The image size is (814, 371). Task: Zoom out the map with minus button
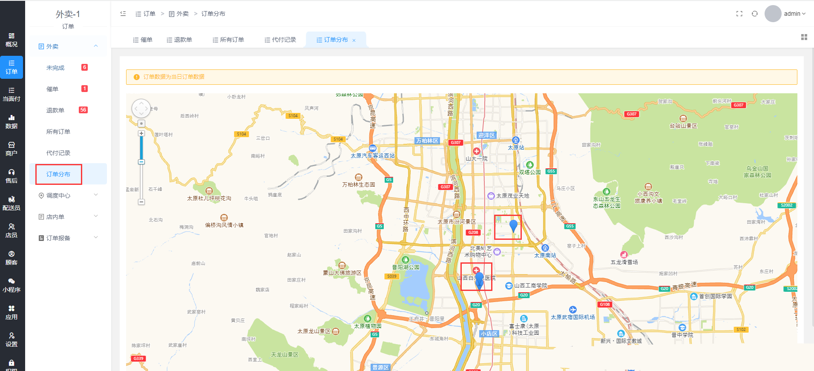[141, 202]
